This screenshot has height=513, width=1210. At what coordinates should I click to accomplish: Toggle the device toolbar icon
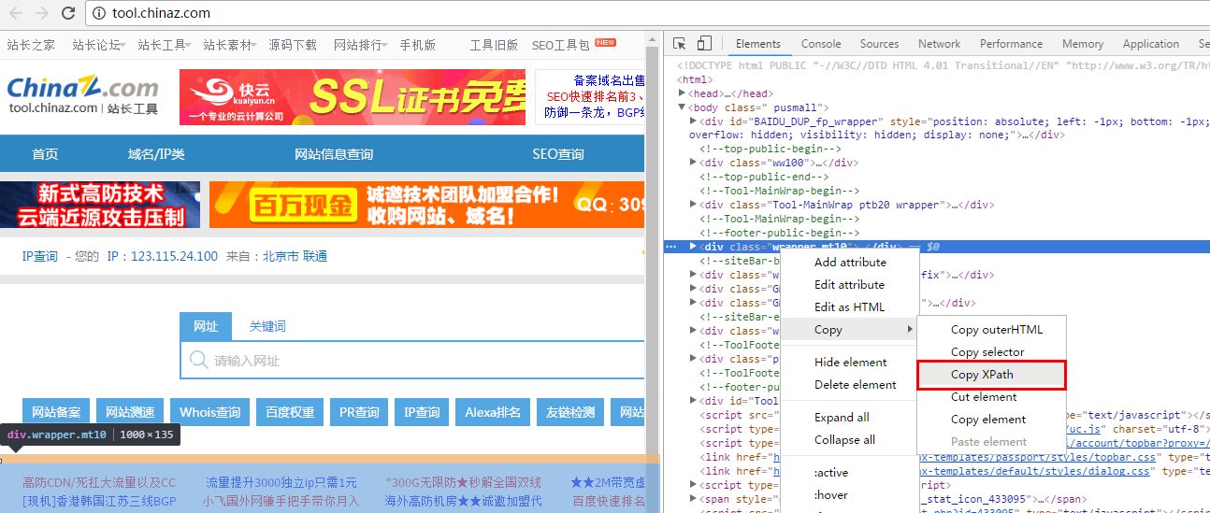coord(704,44)
